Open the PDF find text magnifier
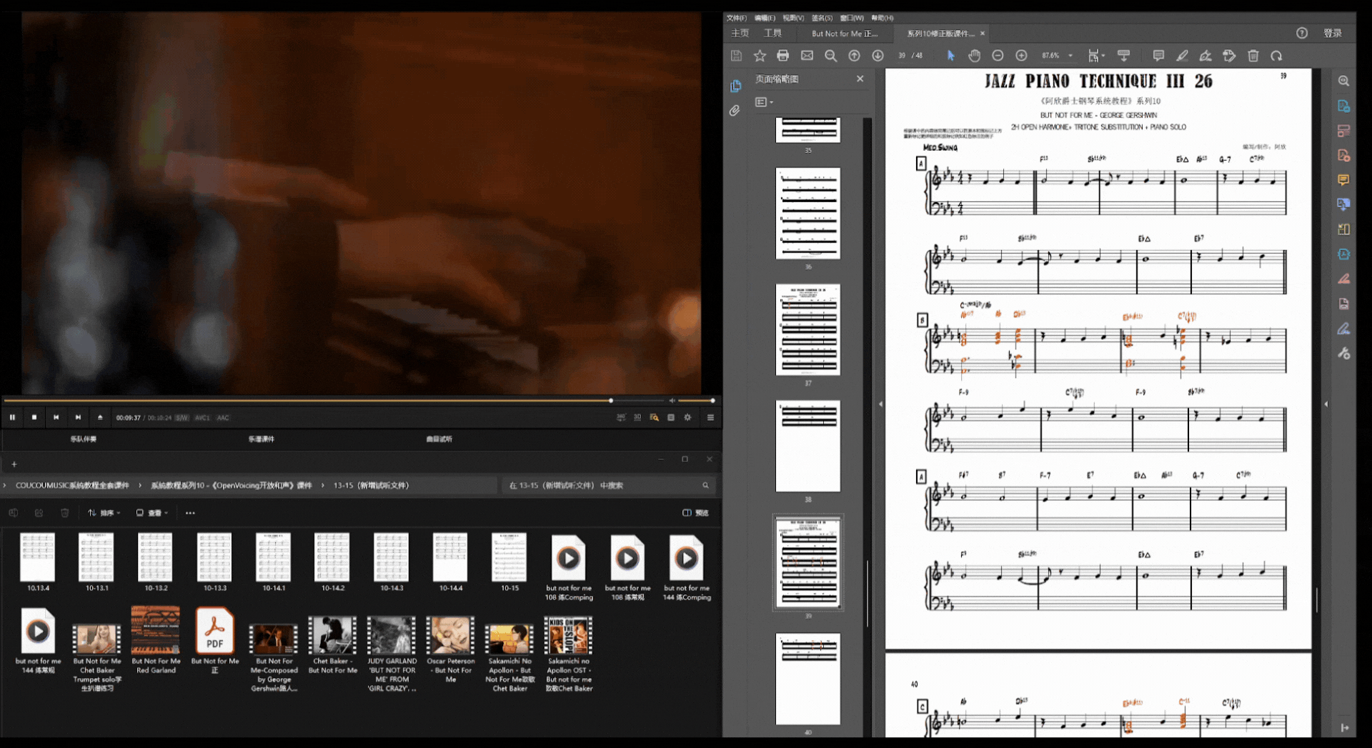This screenshot has width=1372, height=748. point(830,56)
